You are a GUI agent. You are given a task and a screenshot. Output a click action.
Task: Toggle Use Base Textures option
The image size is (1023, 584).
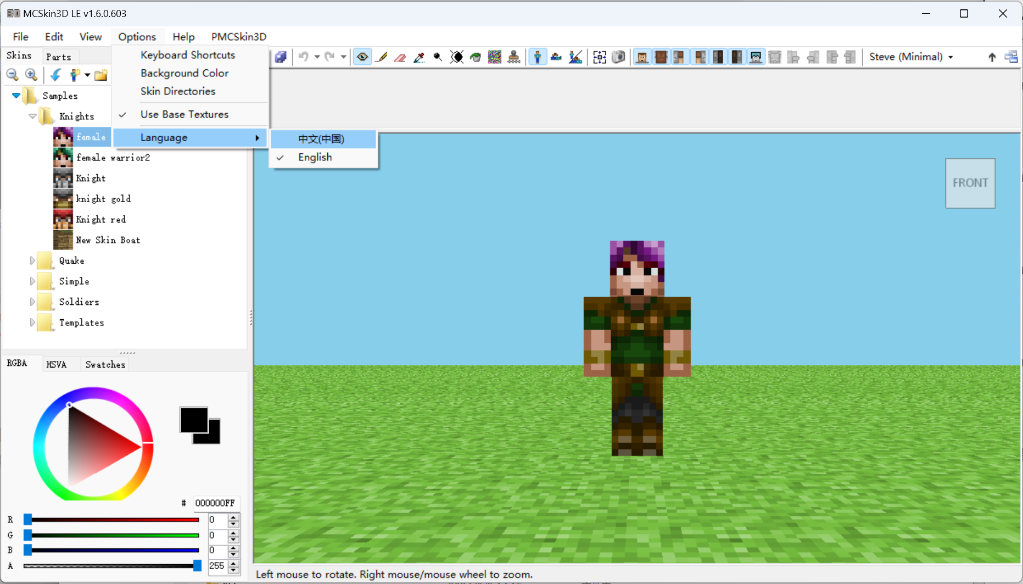pyautogui.click(x=191, y=114)
